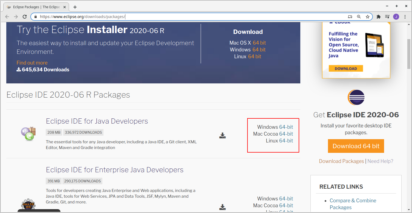This screenshot has width=412, height=213.
Task: Click the zoom magnifier icon in address bar
Action: [359, 17]
